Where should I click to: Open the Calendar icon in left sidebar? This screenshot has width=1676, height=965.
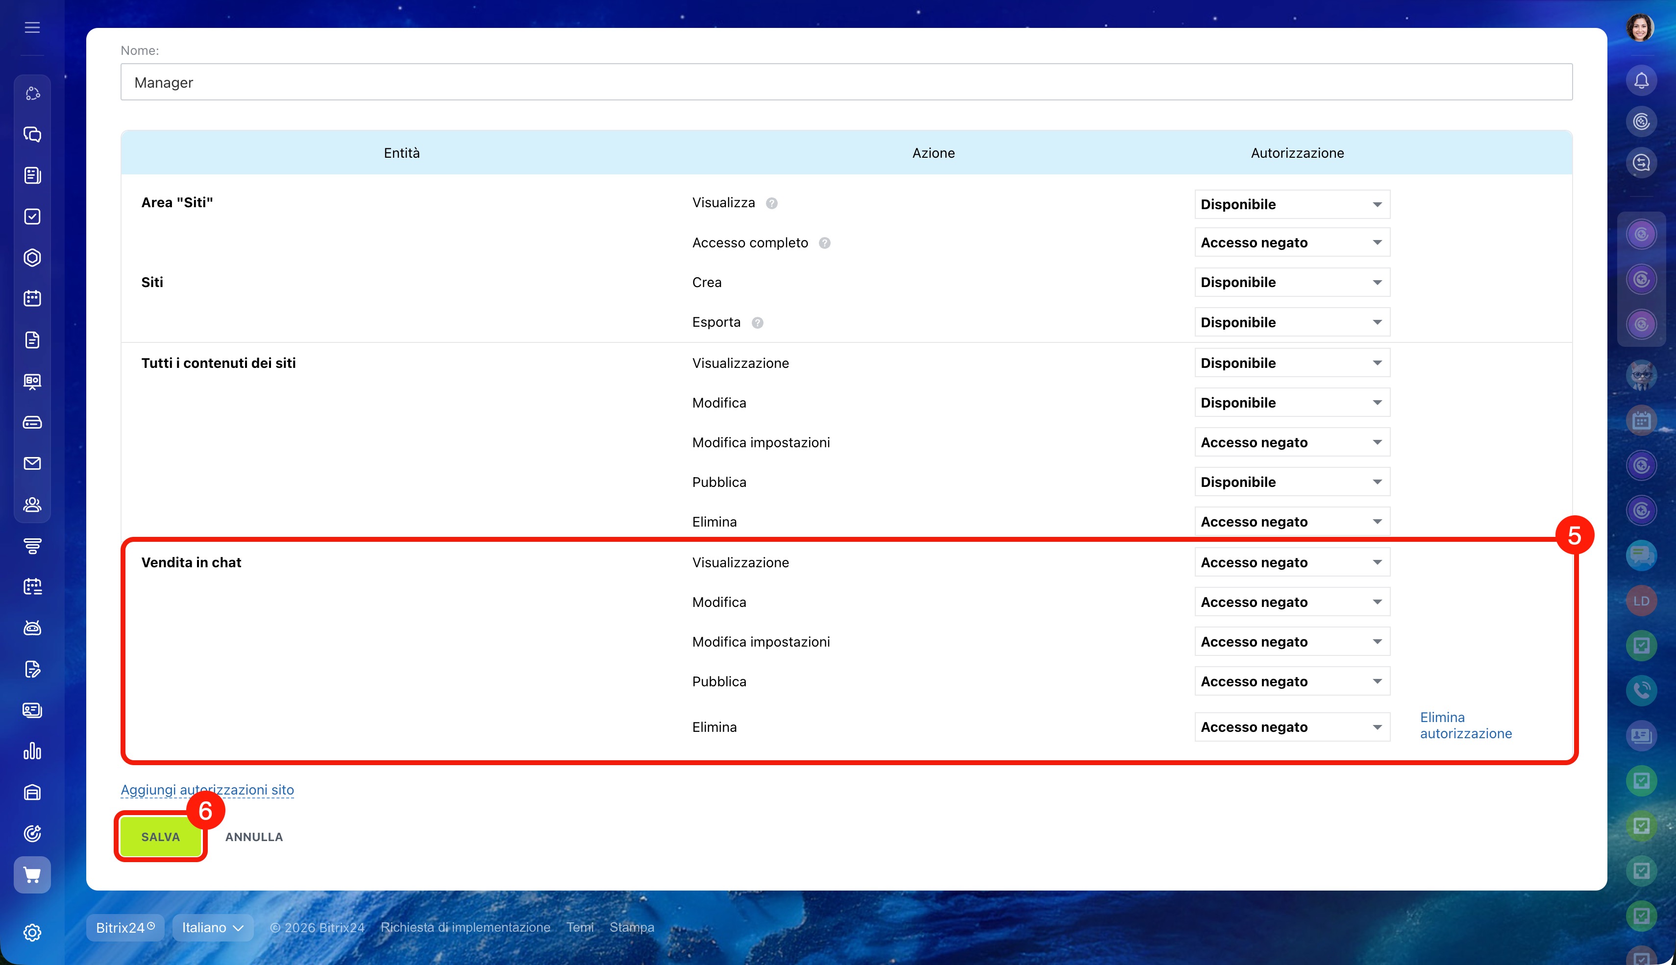32,298
